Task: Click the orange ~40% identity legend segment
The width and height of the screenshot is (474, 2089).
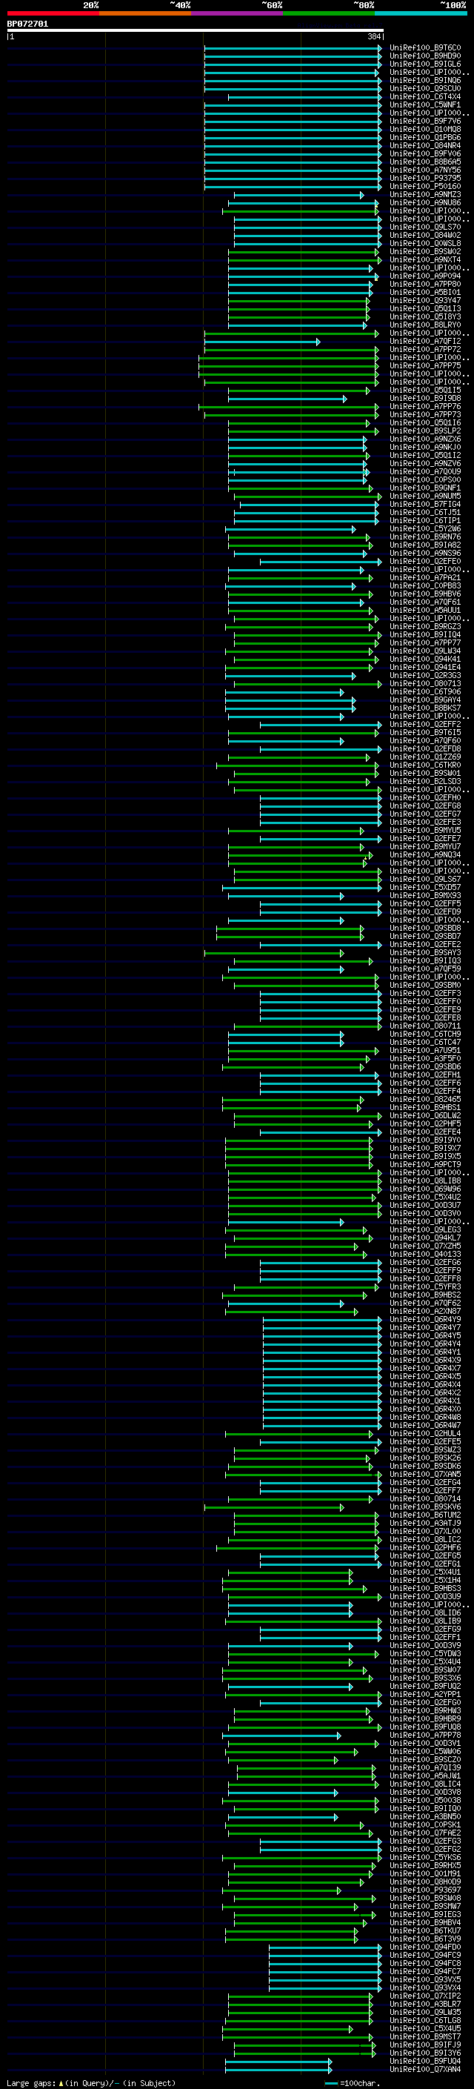Action: click(x=145, y=13)
